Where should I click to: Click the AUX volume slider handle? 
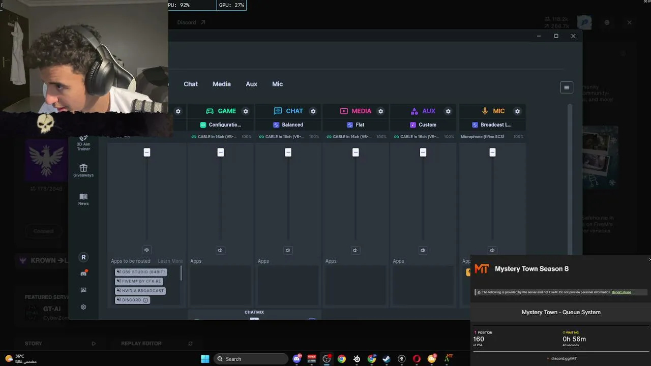pyautogui.click(x=423, y=152)
